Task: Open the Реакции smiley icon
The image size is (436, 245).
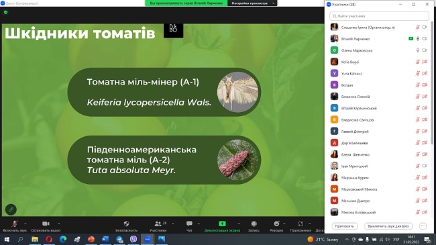Action: click(x=276, y=224)
